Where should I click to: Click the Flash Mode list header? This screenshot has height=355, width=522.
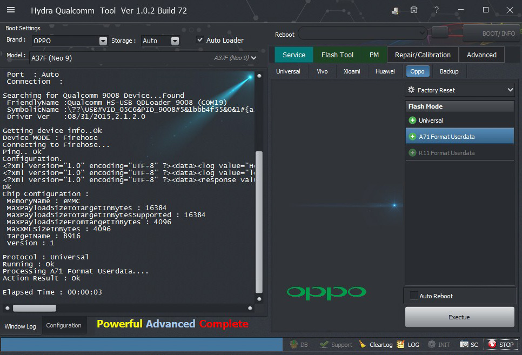[459, 106]
